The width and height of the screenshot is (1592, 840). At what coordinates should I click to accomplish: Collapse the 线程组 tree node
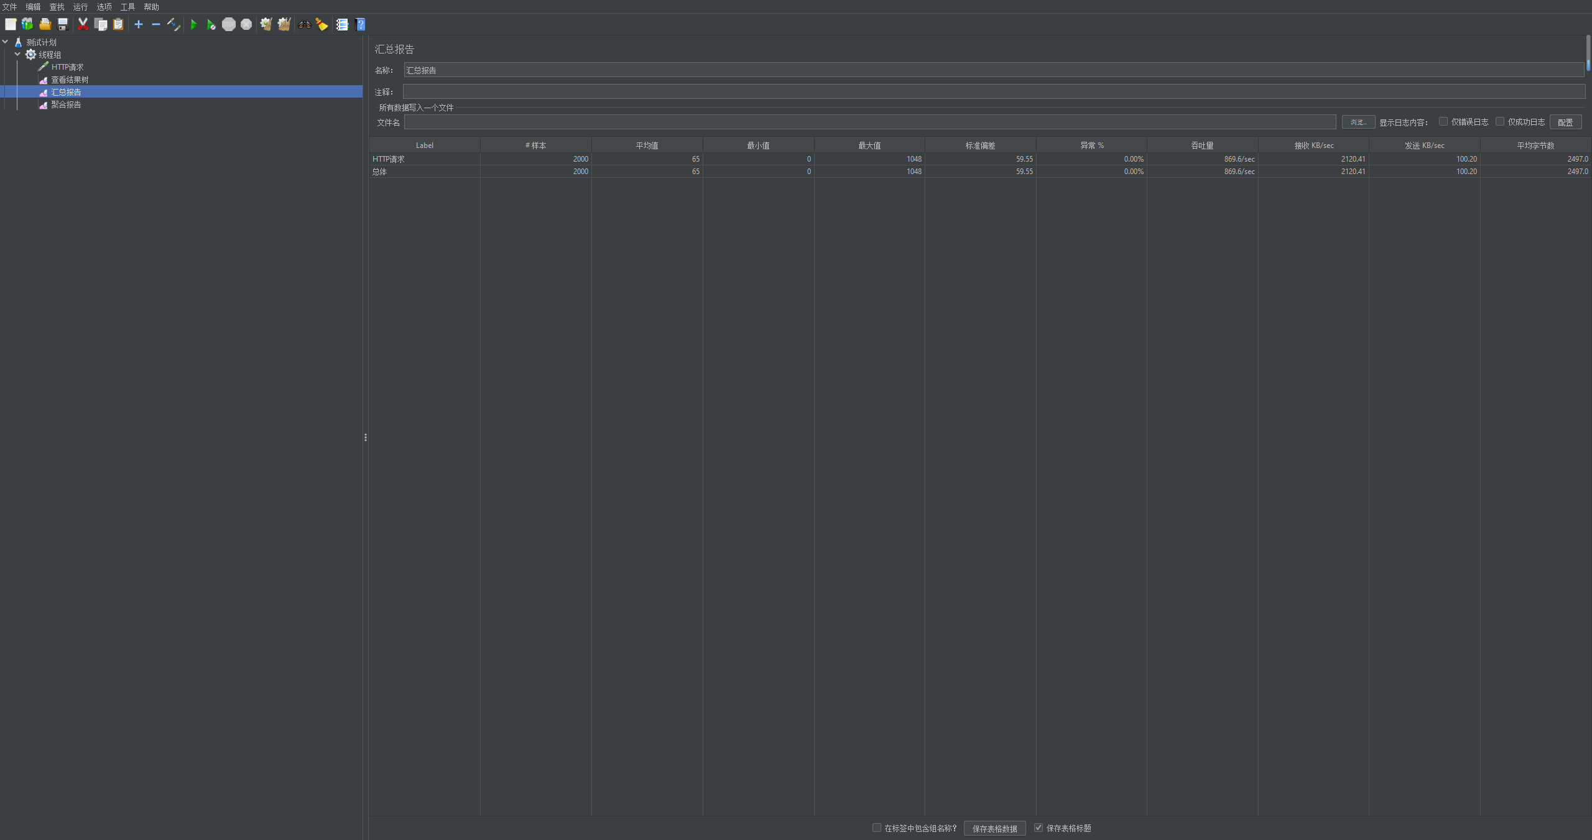pyautogui.click(x=17, y=55)
